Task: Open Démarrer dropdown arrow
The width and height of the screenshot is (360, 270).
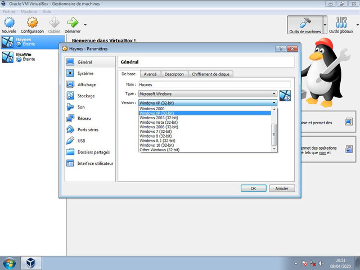Action: (85, 25)
